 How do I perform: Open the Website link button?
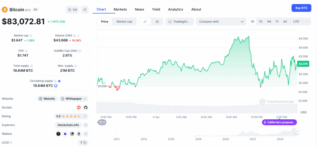pyautogui.click(x=47, y=99)
